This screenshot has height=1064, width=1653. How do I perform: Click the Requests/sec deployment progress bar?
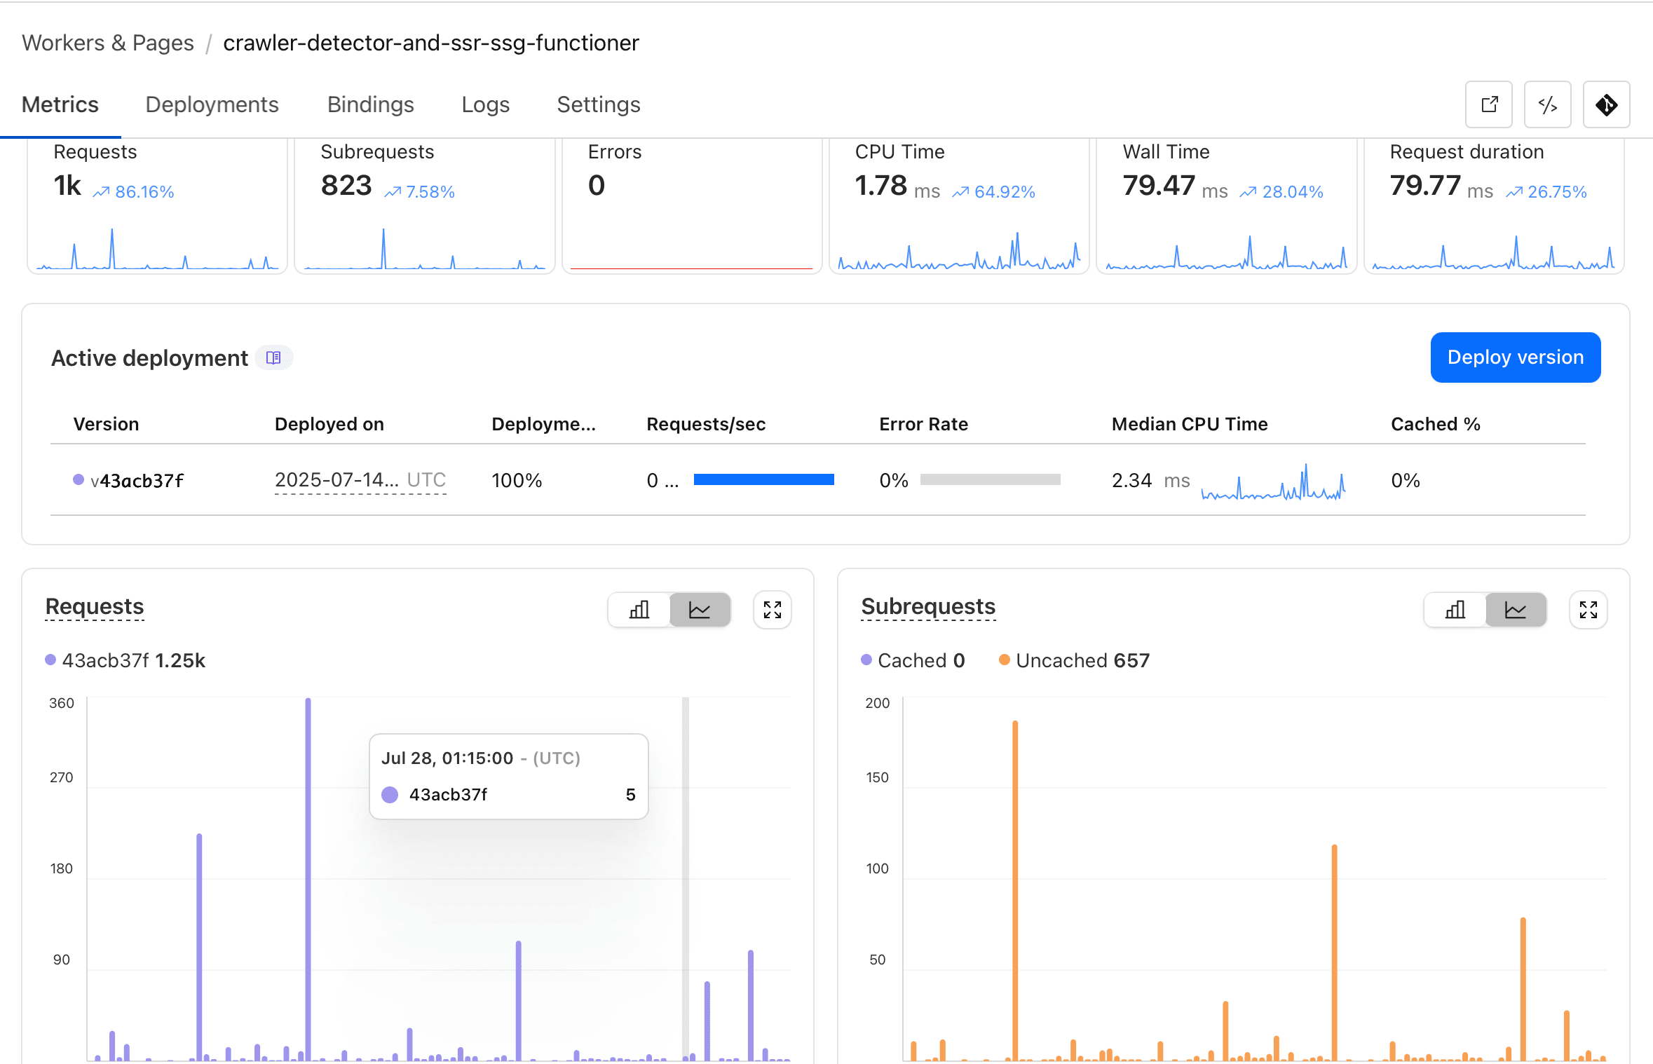[x=763, y=480]
